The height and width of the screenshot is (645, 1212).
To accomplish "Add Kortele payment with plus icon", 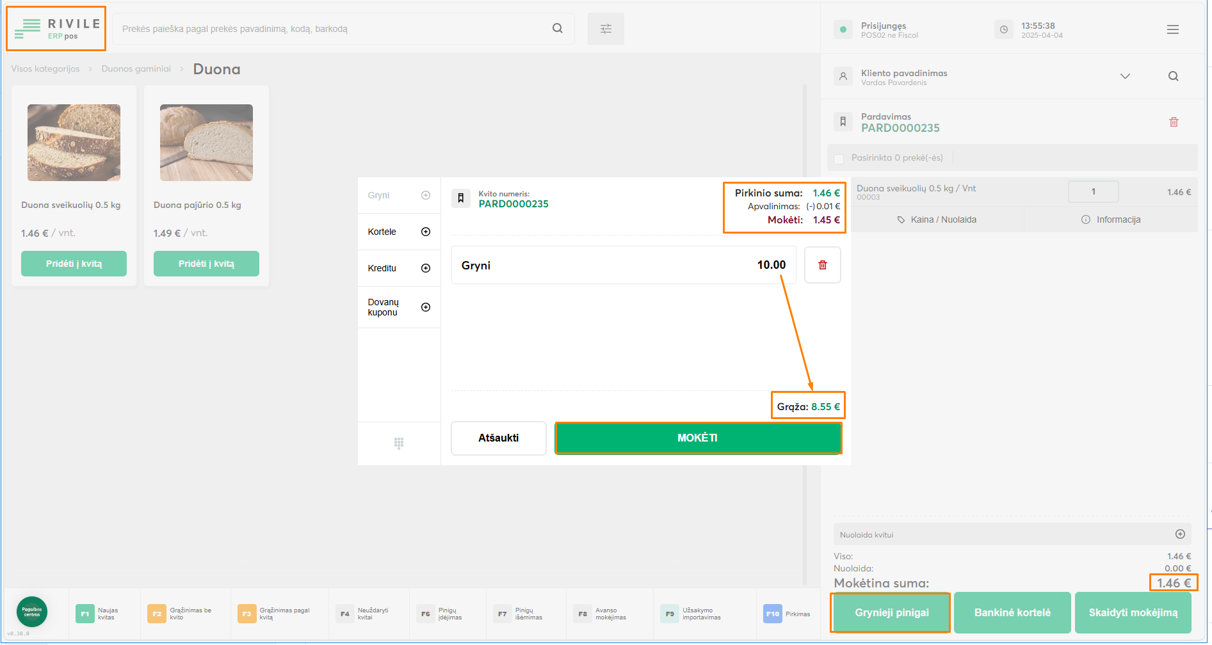I will pyautogui.click(x=426, y=232).
